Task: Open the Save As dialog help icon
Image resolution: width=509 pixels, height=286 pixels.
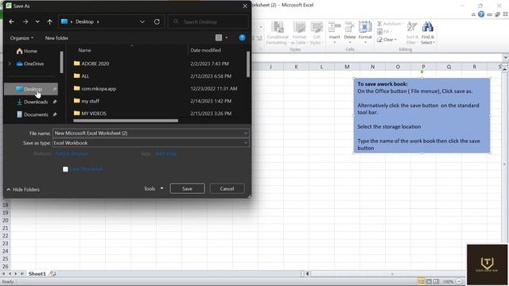Action: (x=242, y=37)
